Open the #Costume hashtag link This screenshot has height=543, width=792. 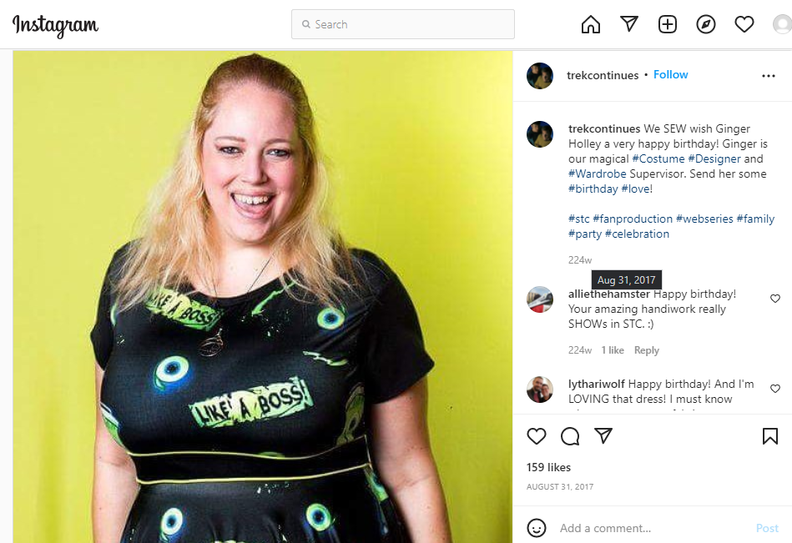658,158
